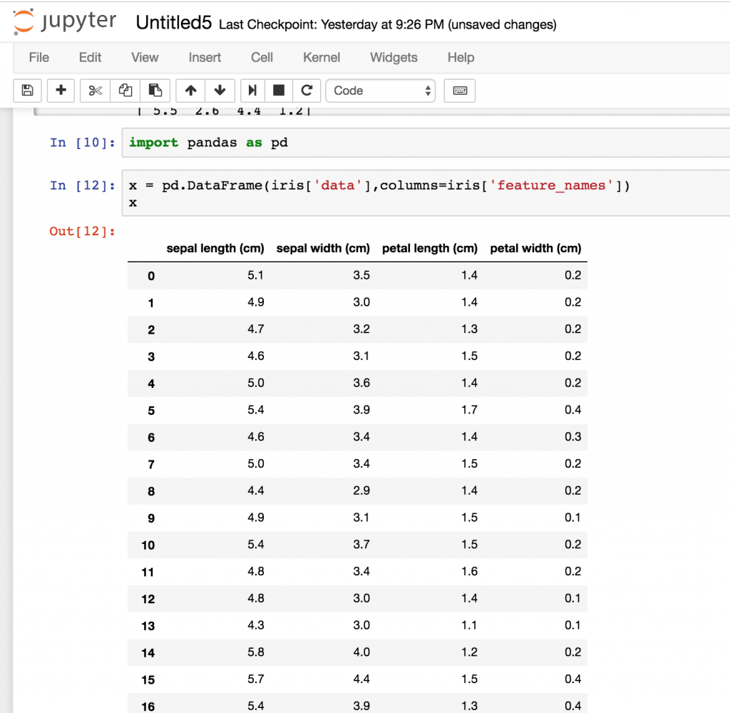Screen dimensions: 730x713
Task: Copy selected cells icon
Action: coord(125,91)
